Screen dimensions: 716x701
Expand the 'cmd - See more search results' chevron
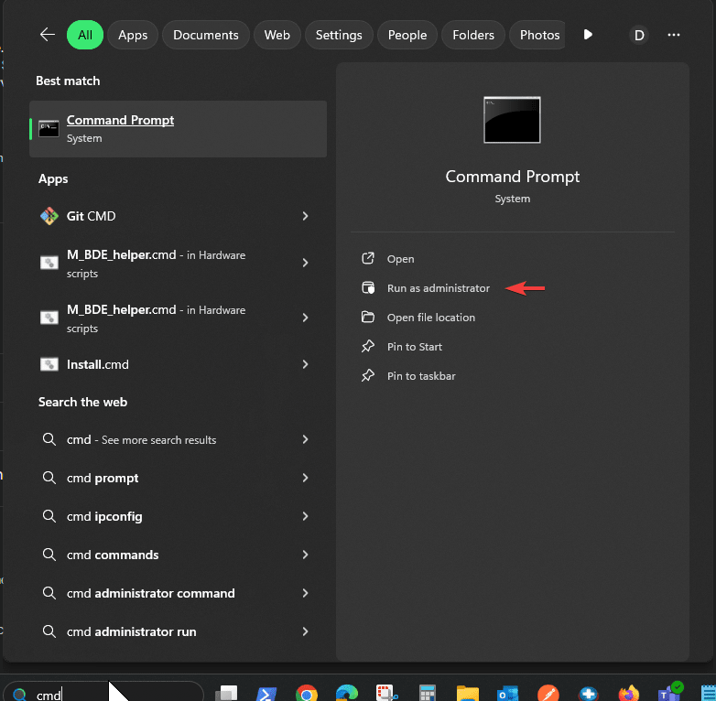click(306, 439)
